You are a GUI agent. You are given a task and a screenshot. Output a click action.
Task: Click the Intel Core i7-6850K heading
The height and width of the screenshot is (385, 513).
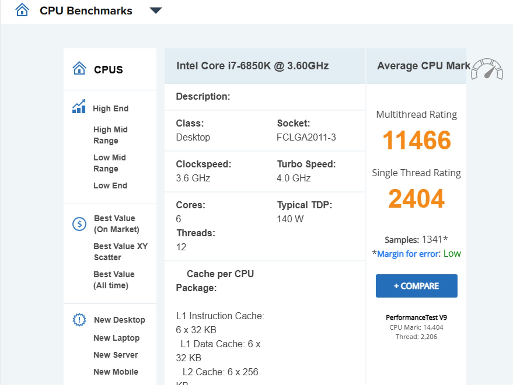coord(252,66)
